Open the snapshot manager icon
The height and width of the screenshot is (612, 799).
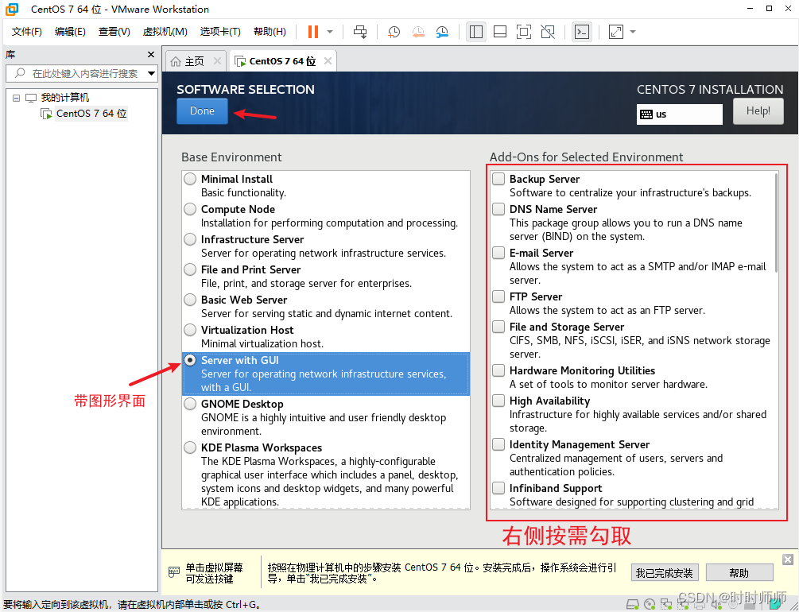tap(442, 32)
